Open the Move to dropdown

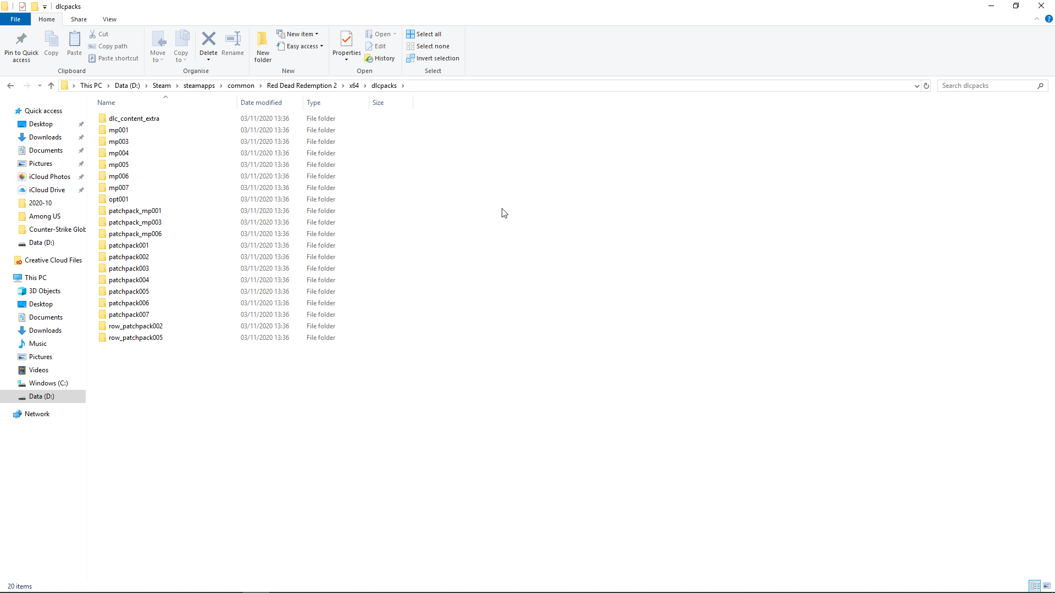click(x=158, y=46)
